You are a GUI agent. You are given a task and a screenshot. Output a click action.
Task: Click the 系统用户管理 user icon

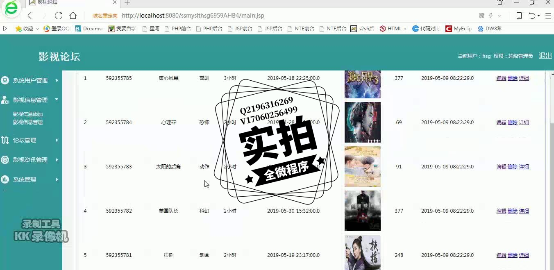5,80
